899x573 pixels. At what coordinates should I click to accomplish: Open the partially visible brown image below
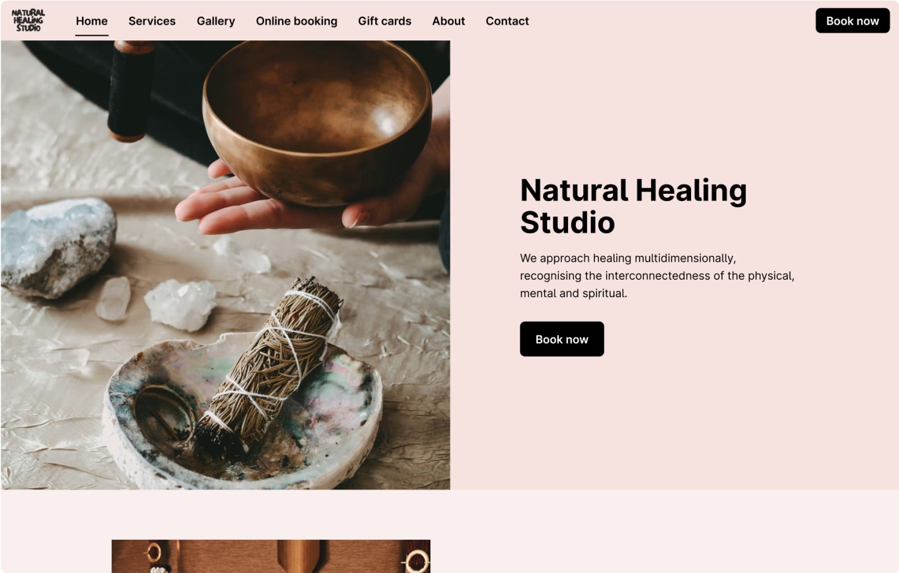[271, 556]
